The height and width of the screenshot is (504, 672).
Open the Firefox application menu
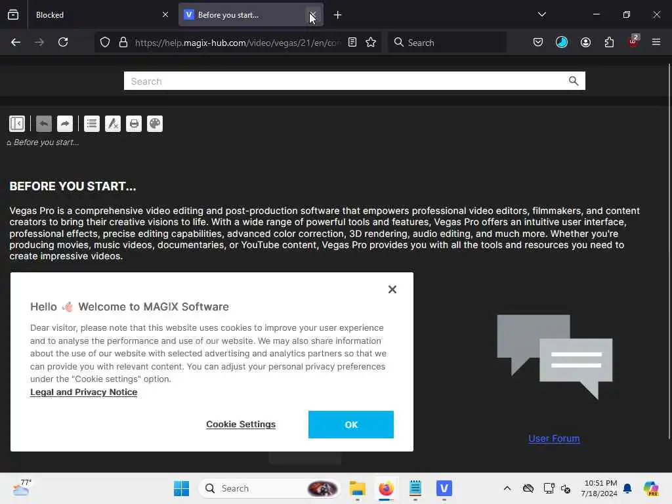656,42
